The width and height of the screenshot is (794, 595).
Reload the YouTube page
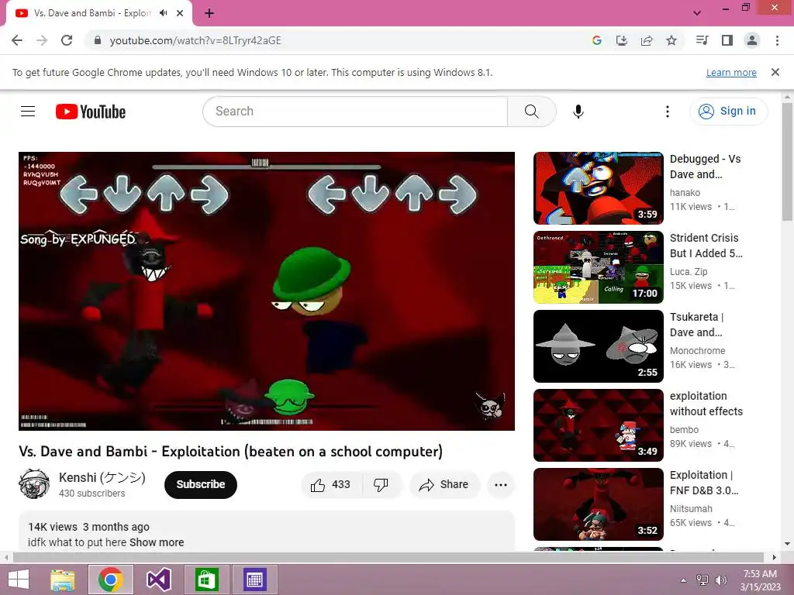(67, 40)
